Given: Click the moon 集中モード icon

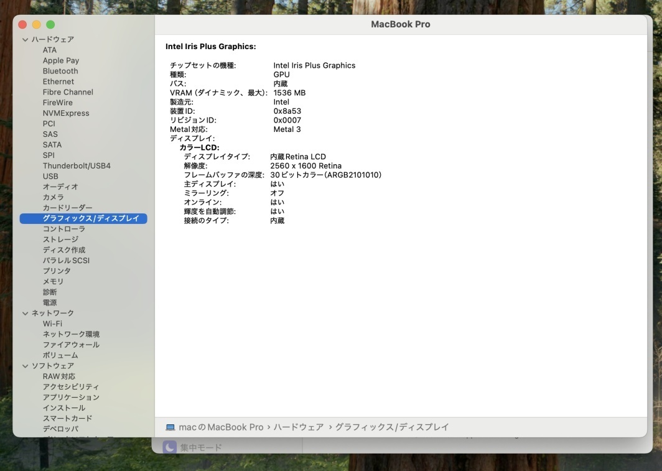Looking at the screenshot, I should click(x=169, y=447).
